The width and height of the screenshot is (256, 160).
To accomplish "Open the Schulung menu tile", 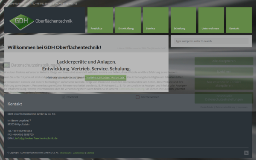I will tap(183, 20).
